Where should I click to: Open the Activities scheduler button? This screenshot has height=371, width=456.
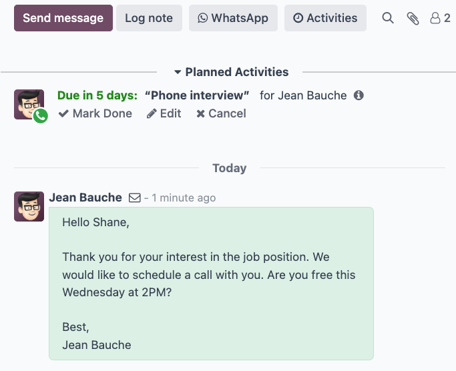click(325, 18)
